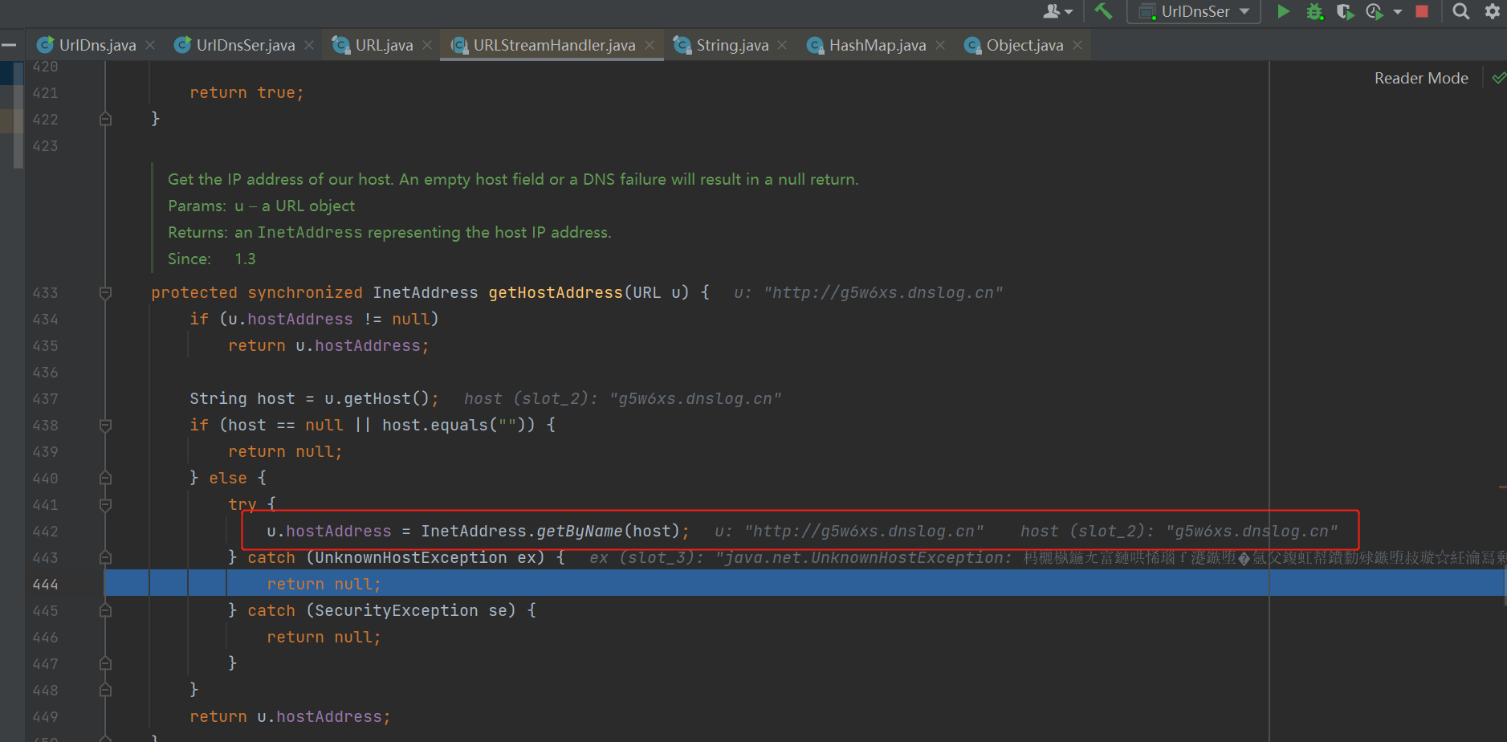Collapse the getHostAddress method at line 433
The image size is (1507, 742).
point(105,293)
